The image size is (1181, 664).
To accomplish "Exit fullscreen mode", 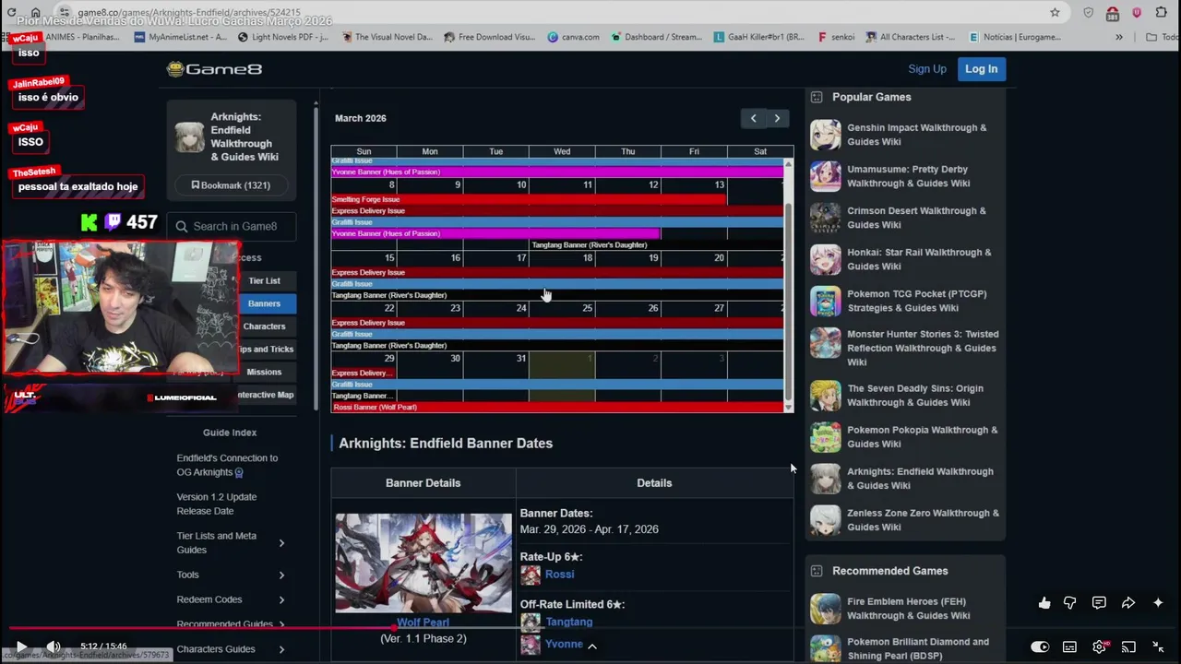I will [x=1158, y=646].
